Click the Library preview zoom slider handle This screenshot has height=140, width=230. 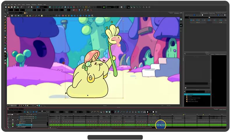coord(185,88)
